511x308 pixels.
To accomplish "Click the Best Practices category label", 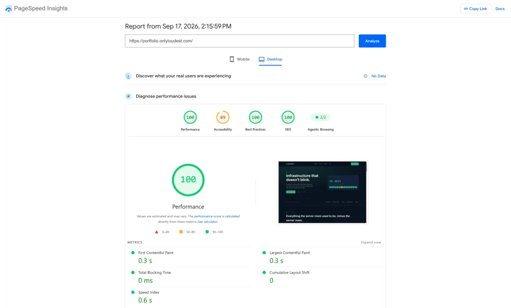I will click(255, 130).
